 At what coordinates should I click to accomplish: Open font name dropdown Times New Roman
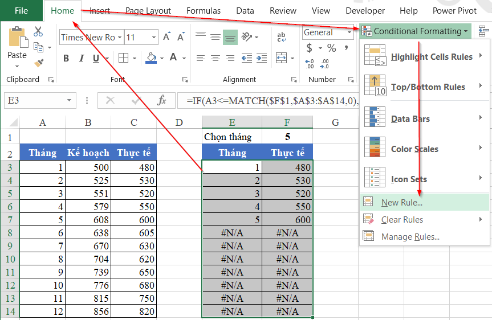(x=120, y=38)
